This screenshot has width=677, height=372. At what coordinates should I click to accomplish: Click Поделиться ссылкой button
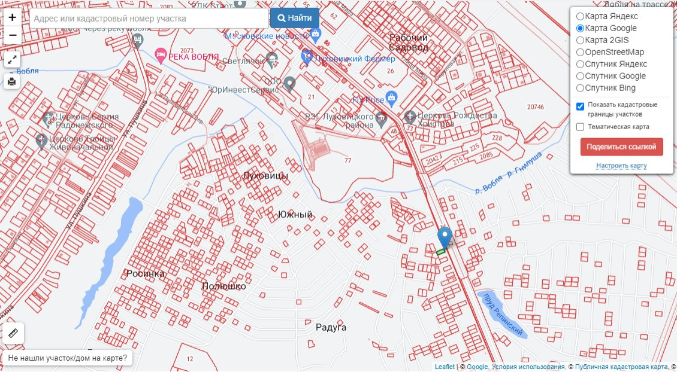[621, 147]
